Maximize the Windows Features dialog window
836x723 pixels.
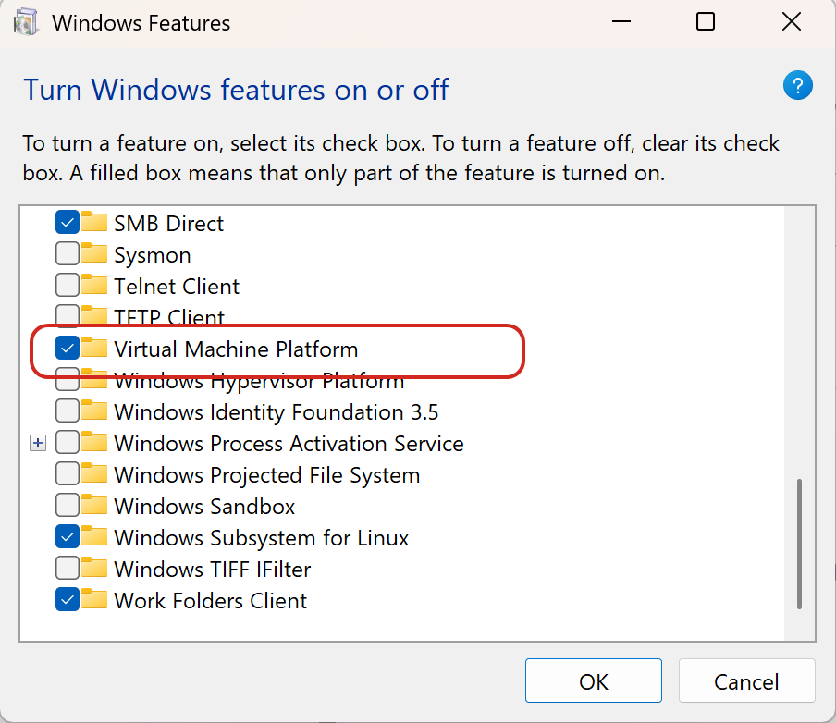(x=706, y=22)
